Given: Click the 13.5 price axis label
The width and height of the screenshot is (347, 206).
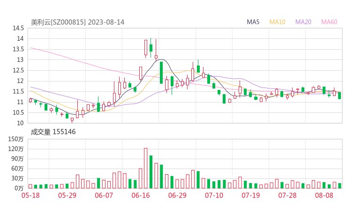Looking at the screenshot, I should 18,49.
